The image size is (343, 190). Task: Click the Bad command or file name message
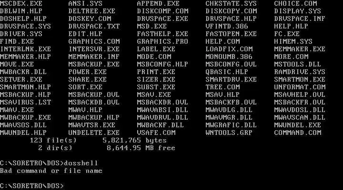coord(51,171)
